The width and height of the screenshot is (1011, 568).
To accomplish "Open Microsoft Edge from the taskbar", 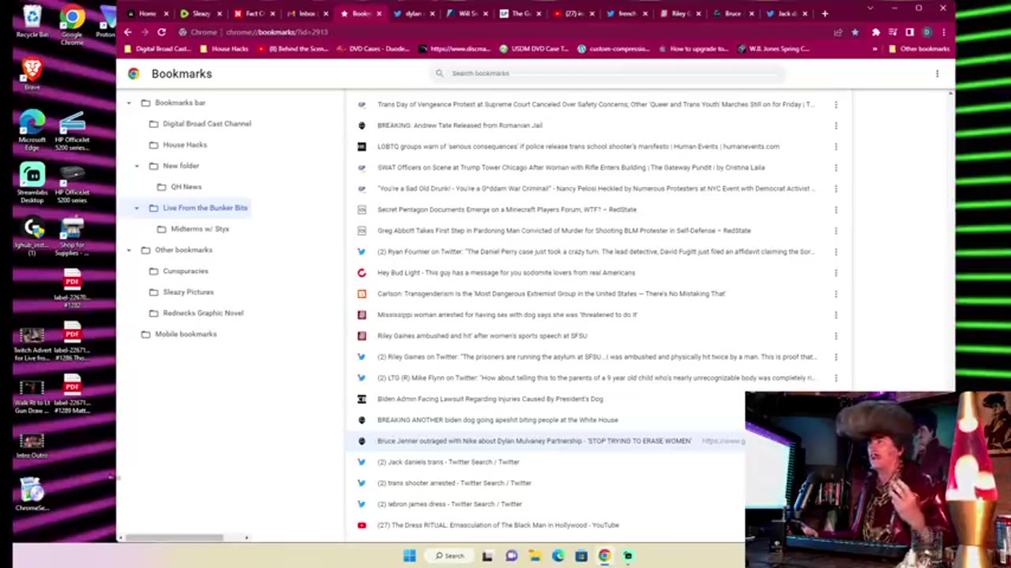I will (x=558, y=556).
